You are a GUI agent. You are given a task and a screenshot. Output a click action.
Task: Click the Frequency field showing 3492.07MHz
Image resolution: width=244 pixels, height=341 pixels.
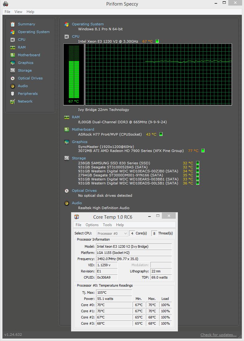[134, 259]
